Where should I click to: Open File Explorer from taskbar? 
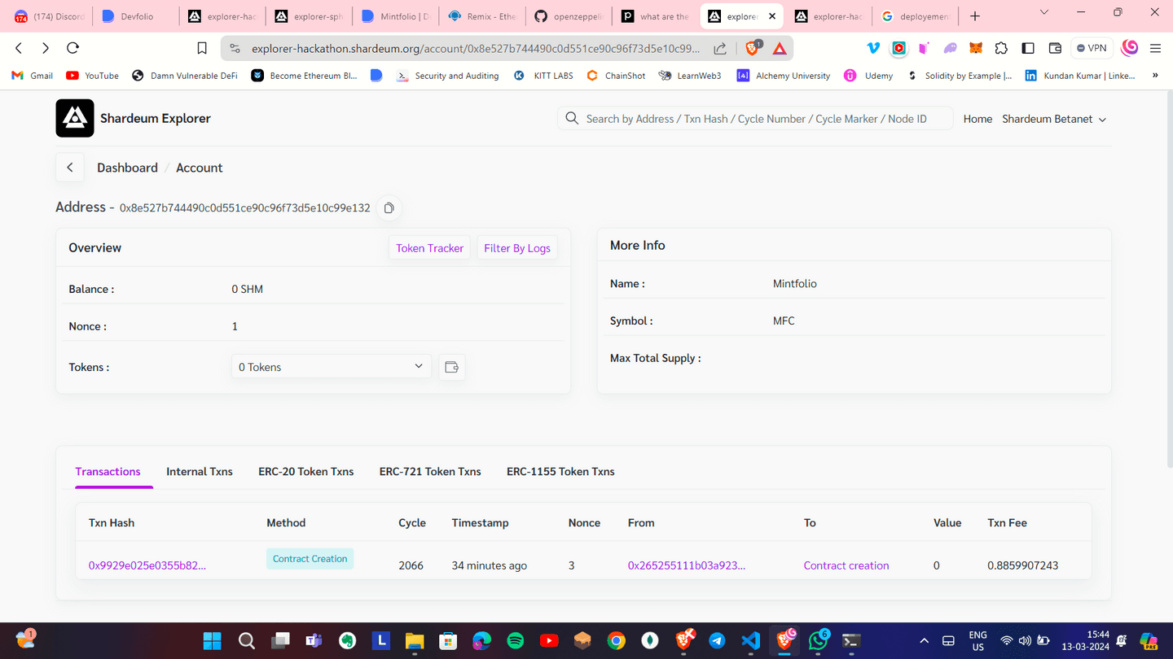pyautogui.click(x=415, y=641)
